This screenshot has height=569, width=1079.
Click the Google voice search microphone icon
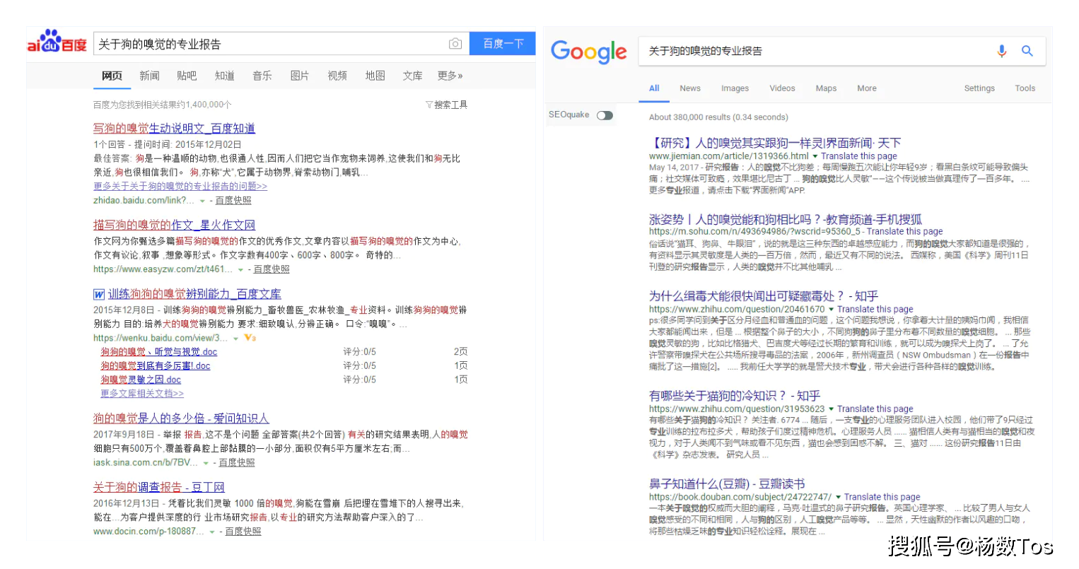1001,51
